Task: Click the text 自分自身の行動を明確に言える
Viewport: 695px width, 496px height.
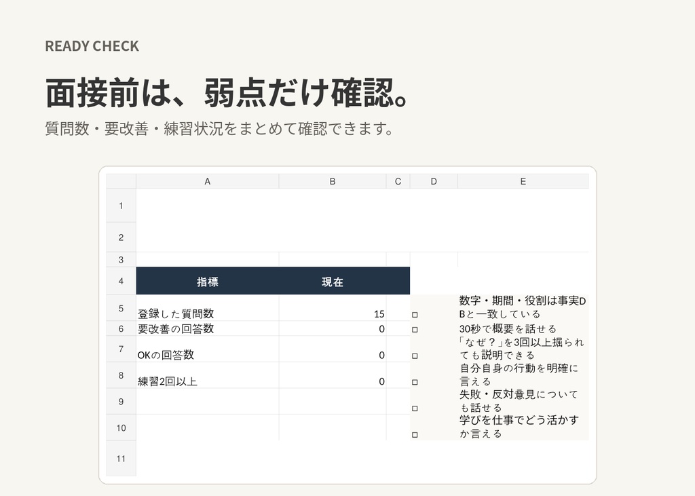Action: coord(519,375)
